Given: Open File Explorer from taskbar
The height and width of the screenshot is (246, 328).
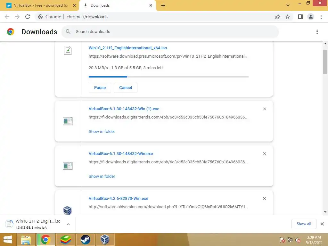Looking at the screenshot, I should coord(26,240).
